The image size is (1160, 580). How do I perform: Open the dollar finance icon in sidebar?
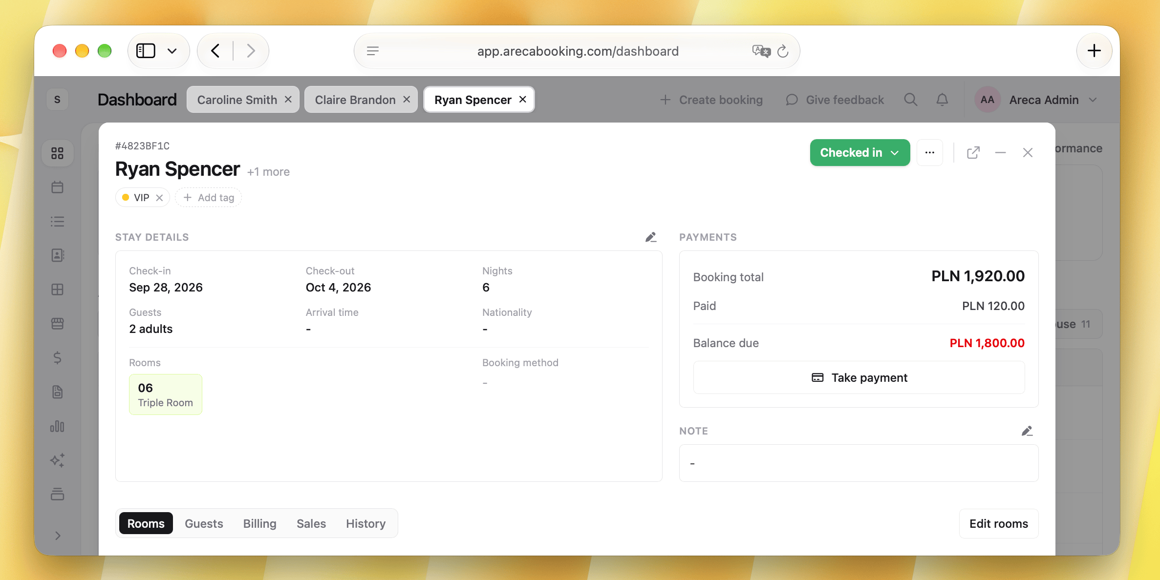pos(58,358)
